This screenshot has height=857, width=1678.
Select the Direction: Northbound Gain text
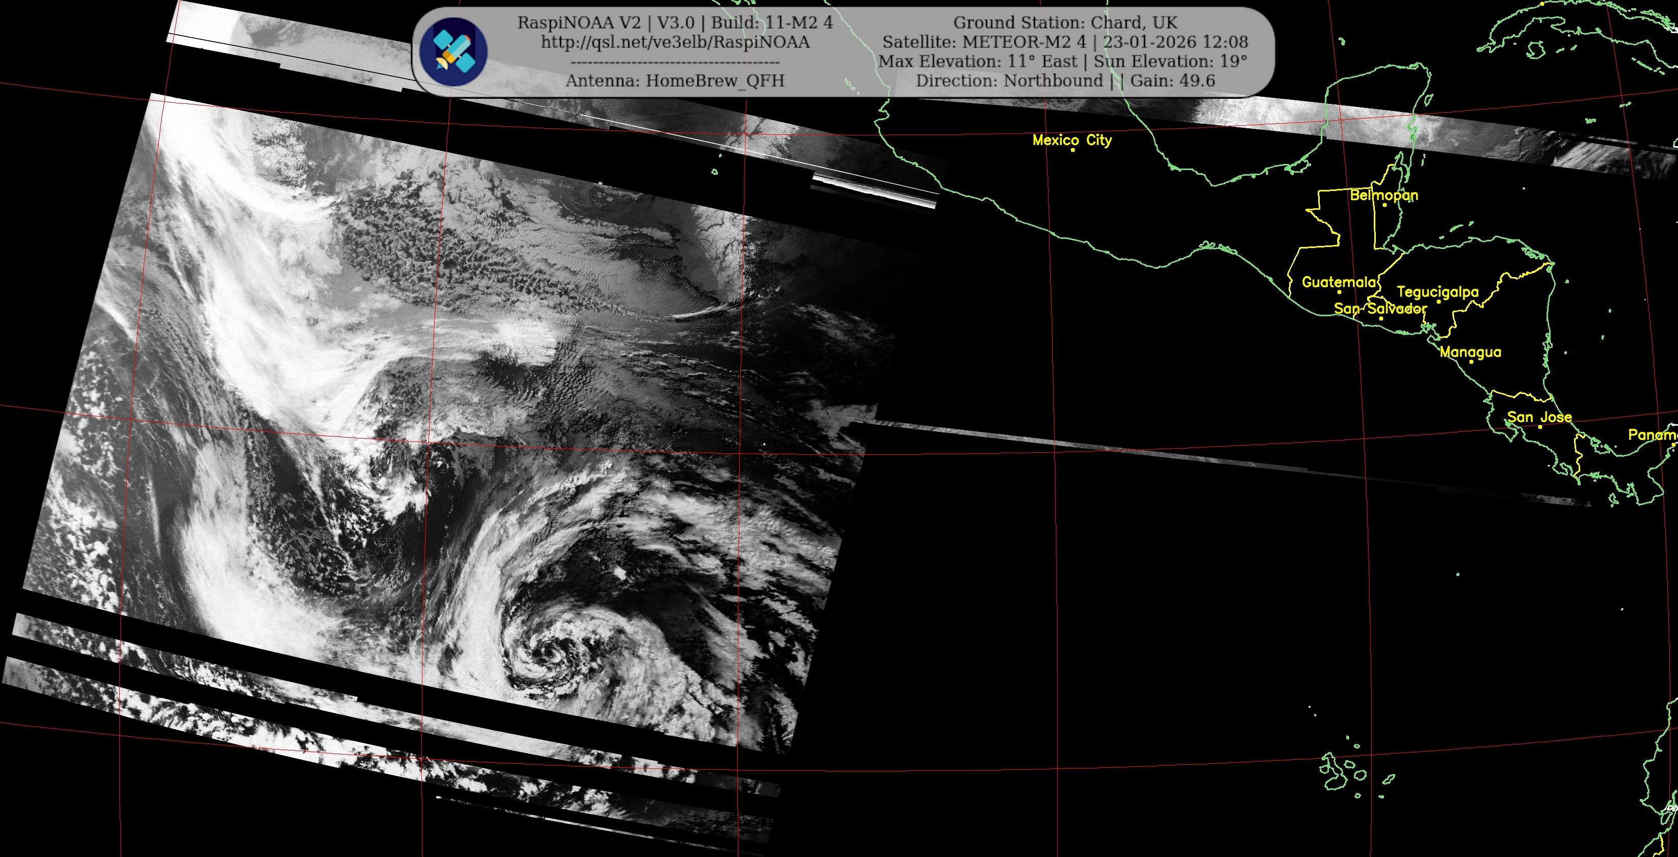point(1065,80)
